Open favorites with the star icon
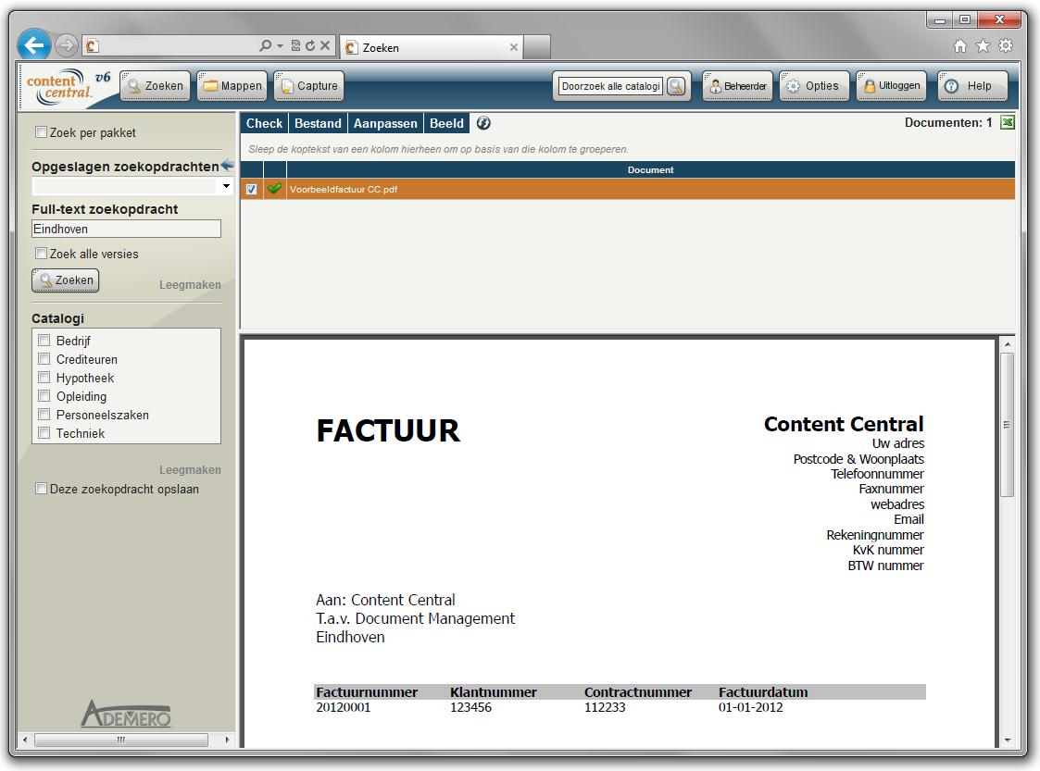The height and width of the screenshot is (771, 1040). (983, 45)
